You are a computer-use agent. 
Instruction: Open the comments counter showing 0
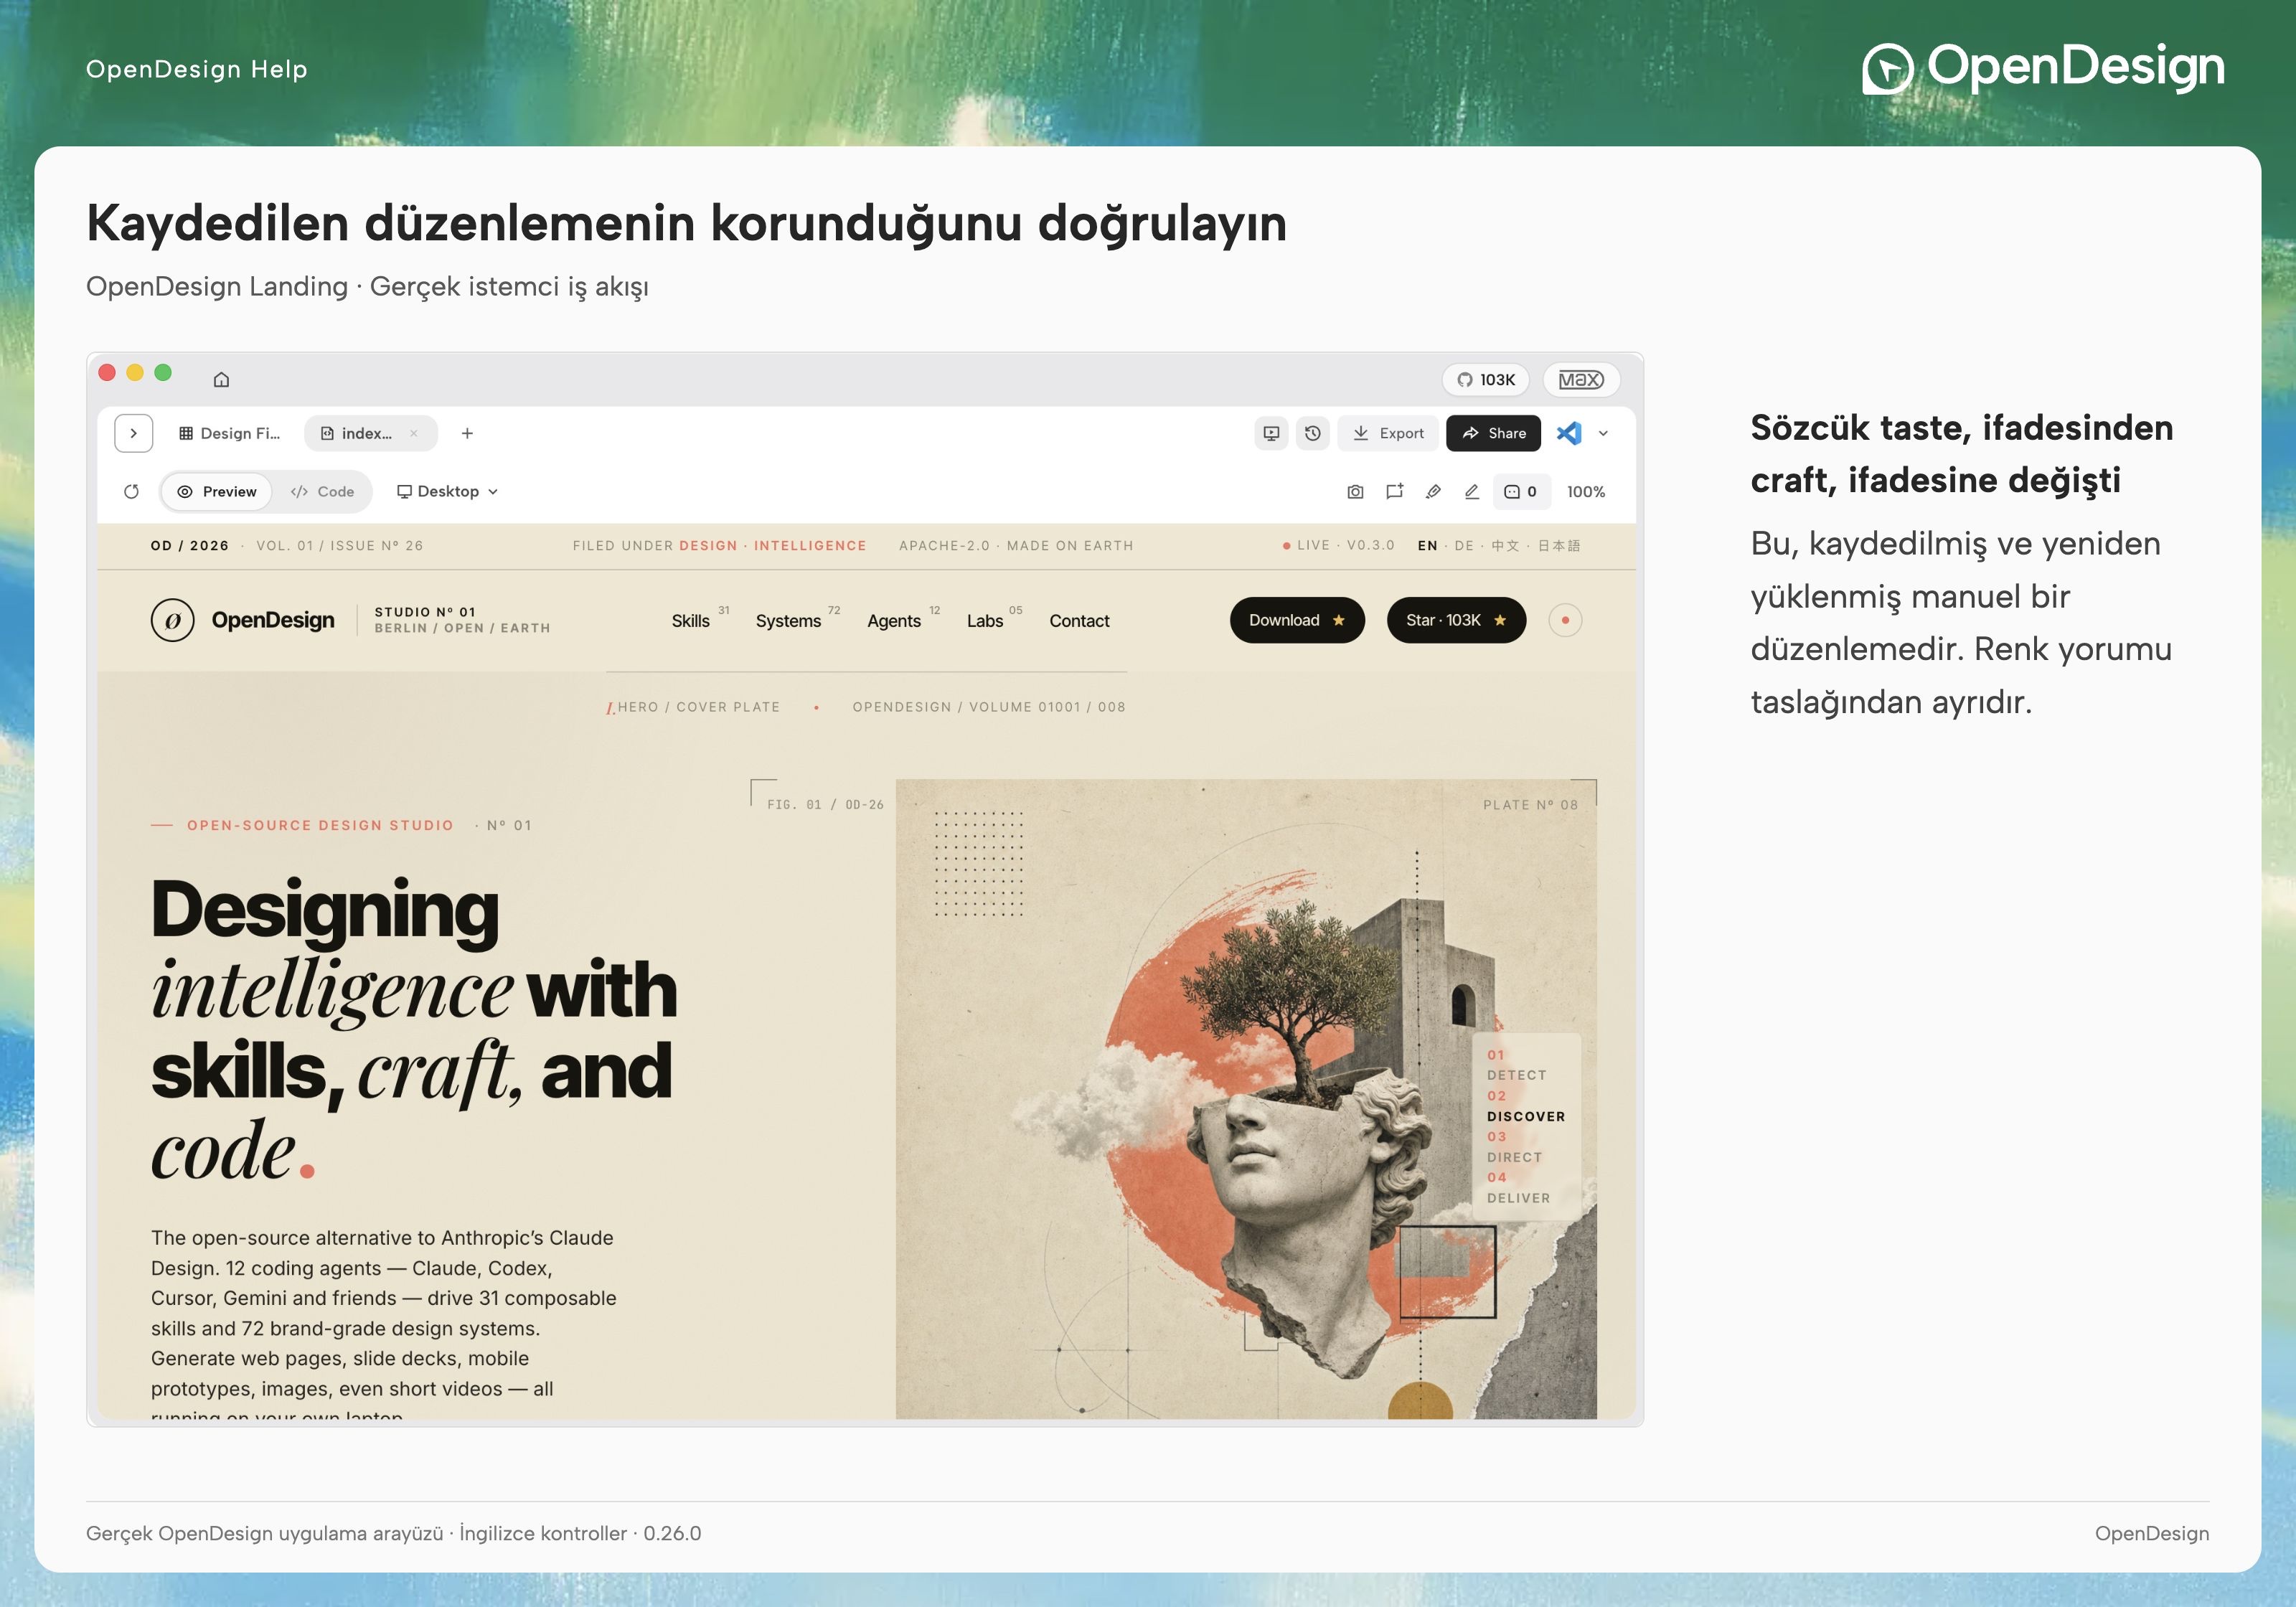coord(1521,491)
